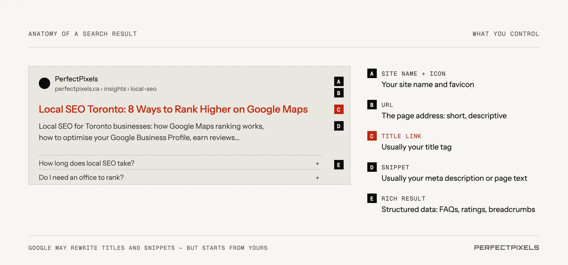Click marker B beside the search result card

(x=338, y=93)
